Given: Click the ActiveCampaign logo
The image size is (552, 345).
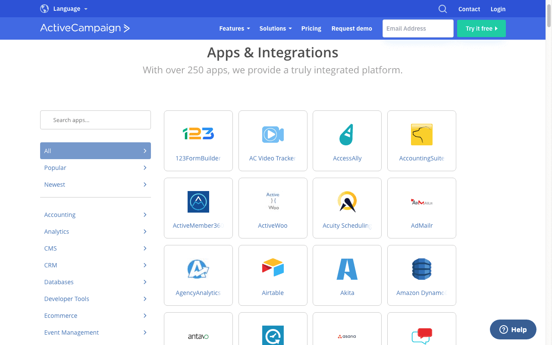Looking at the screenshot, I should (85, 28).
